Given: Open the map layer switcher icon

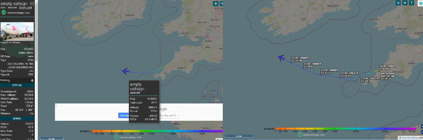Looking at the screenshot, I should (x=420, y=3).
